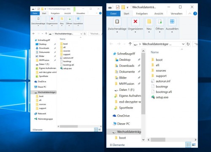Click horizontal scrollbar in left window
The width and height of the screenshot is (211, 152).
[x=69, y=126]
